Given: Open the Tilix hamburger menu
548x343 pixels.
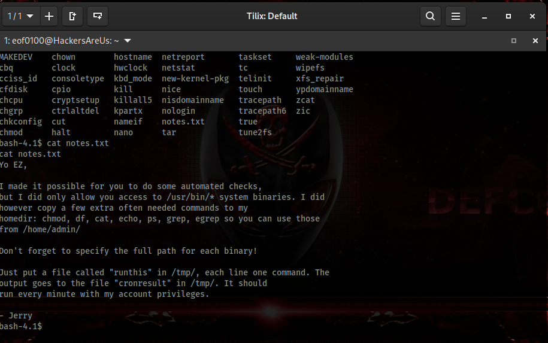Looking at the screenshot, I should coord(456,16).
